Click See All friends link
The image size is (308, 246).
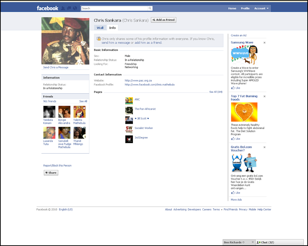coord(83,101)
